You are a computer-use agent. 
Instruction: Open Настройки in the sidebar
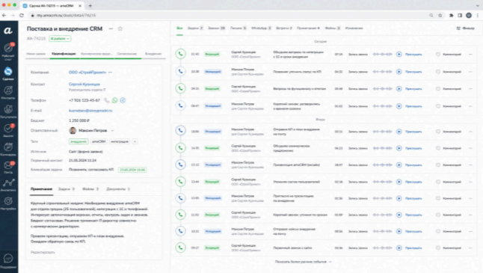coord(8,203)
